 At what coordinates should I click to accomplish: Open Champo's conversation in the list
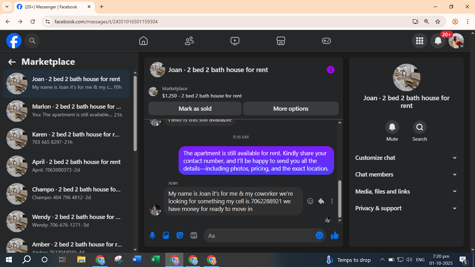[66, 194]
